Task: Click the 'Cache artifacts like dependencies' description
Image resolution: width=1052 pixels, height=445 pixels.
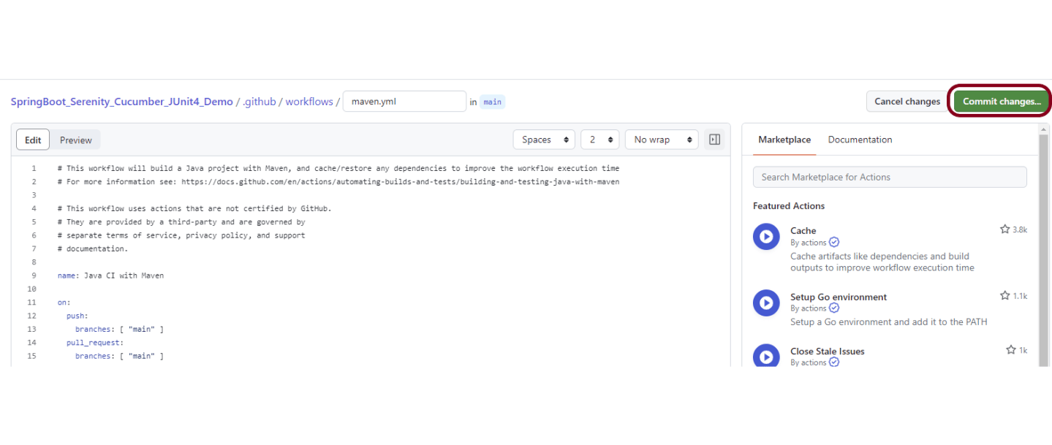Action: (x=882, y=262)
